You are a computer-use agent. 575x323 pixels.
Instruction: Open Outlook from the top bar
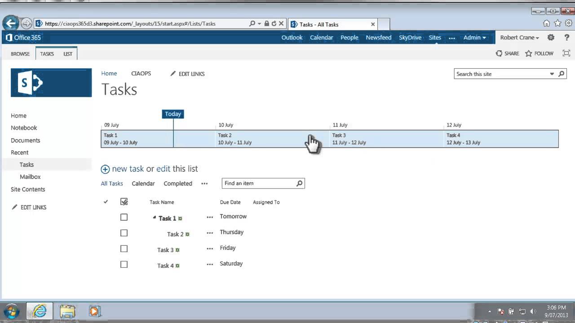click(292, 38)
